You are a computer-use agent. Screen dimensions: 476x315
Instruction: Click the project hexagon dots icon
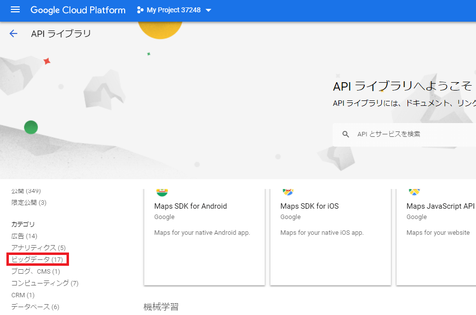pos(140,10)
